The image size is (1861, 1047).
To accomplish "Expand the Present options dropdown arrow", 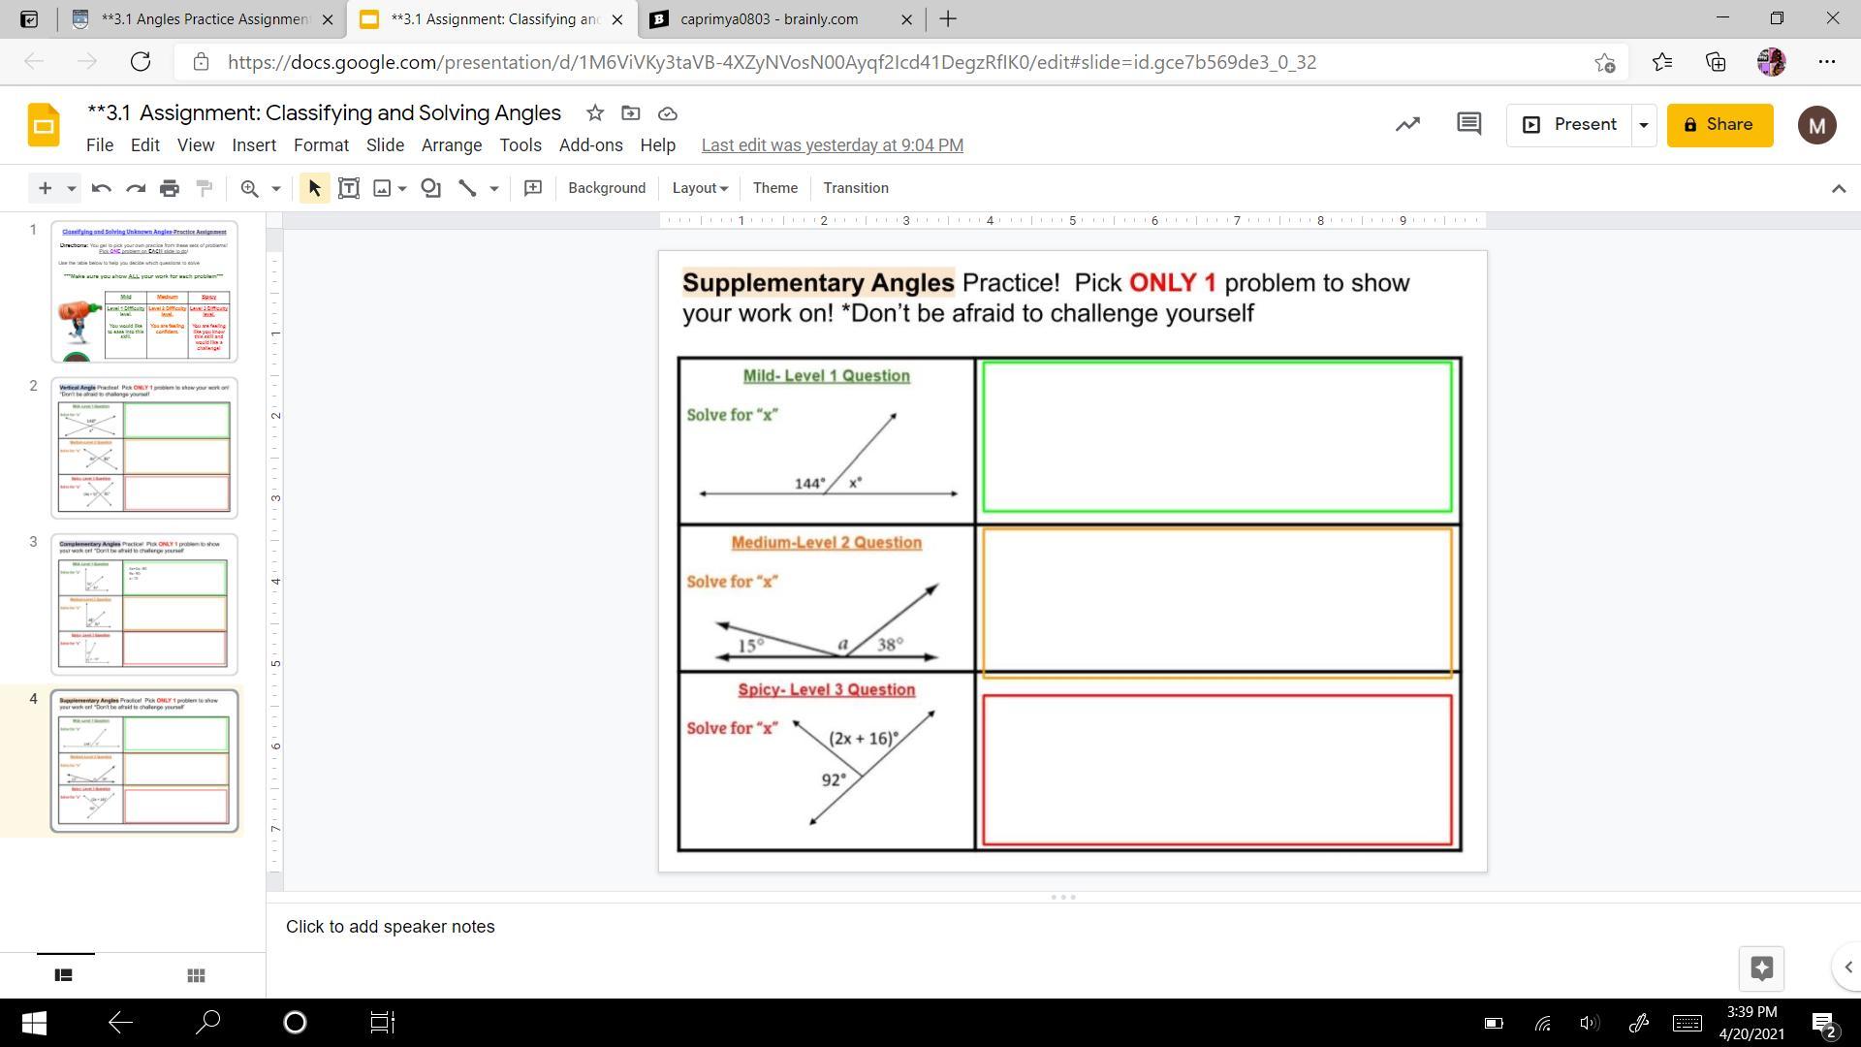I will 1643,125.
